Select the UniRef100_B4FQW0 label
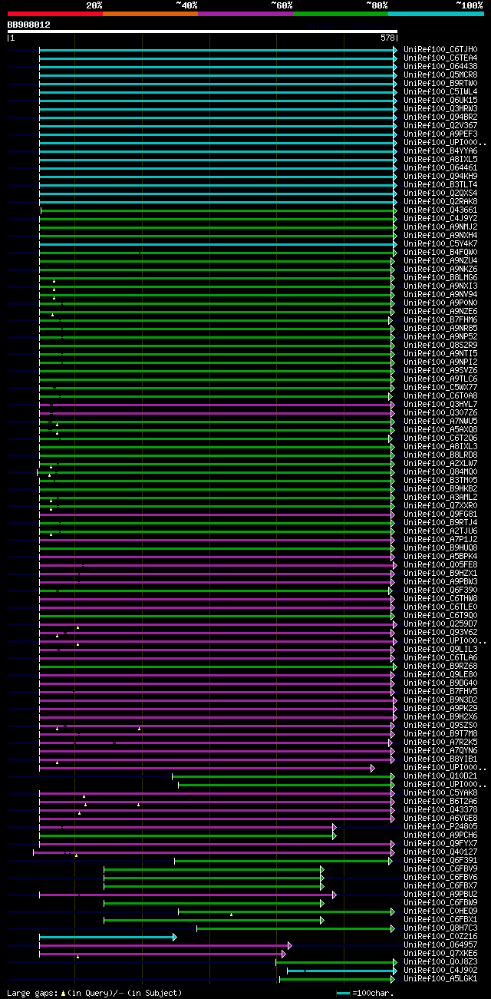This screenshot has width=491, height=999. point(440,252)
